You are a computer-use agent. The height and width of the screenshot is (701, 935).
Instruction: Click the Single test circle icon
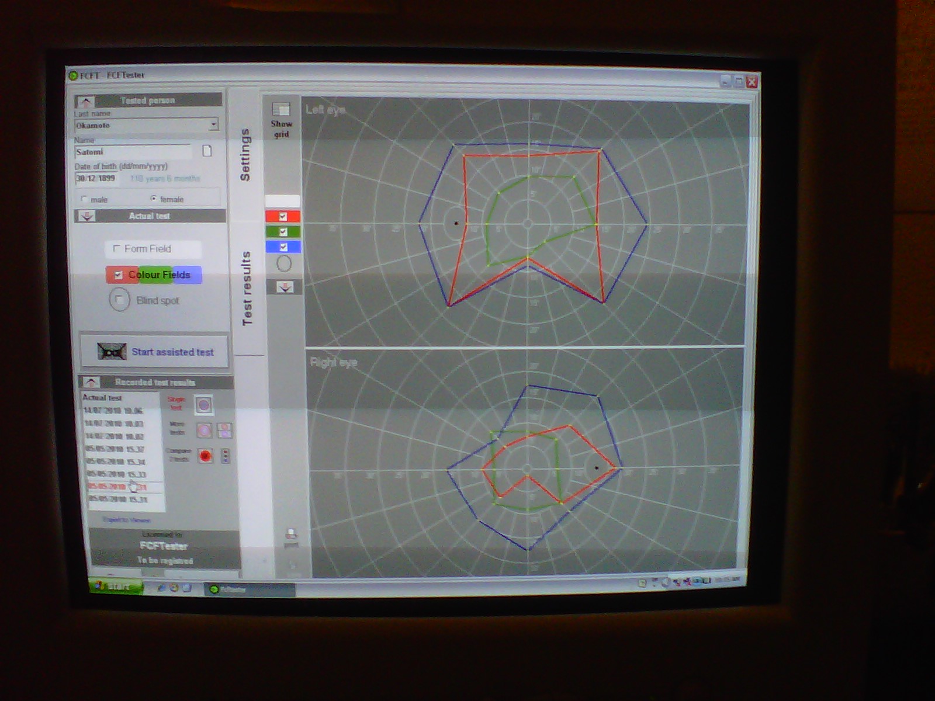click(203, 405)
